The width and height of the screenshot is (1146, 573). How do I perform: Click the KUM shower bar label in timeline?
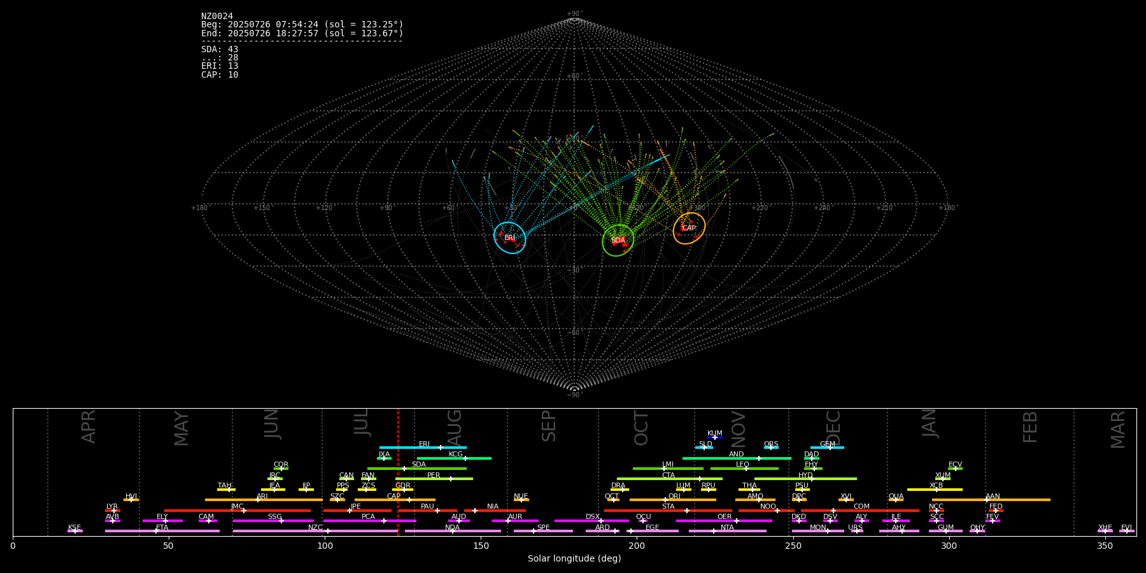[715, 434]
